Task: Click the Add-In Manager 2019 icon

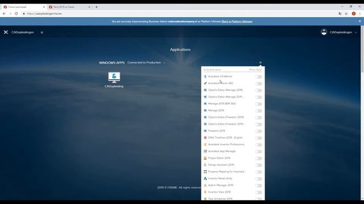Action: pos(205,185)
